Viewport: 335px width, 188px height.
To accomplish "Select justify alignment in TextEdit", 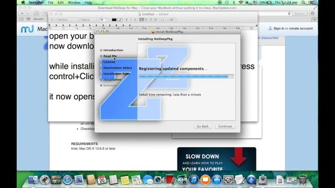I will click(155, 20).
